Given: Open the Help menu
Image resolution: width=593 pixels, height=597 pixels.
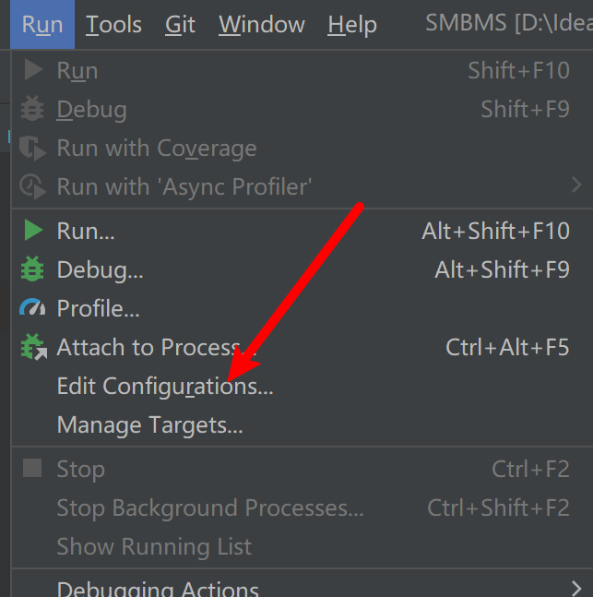Looking at the screenshot, I should tap(352, 25).
